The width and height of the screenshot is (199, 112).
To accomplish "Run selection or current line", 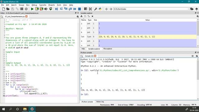I will 46,9.
